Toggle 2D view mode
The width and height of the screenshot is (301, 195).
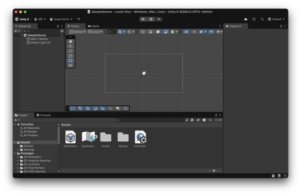pyautogui.click(x=186, y=32)
